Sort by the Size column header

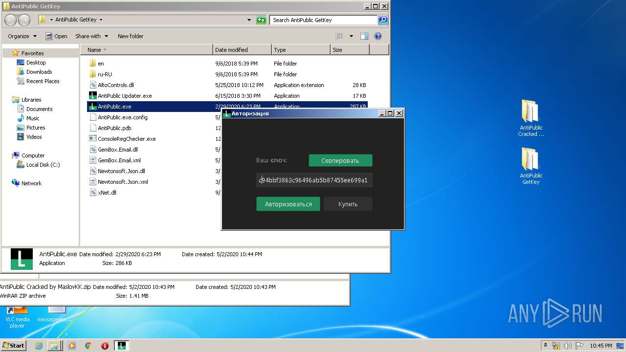350,50
